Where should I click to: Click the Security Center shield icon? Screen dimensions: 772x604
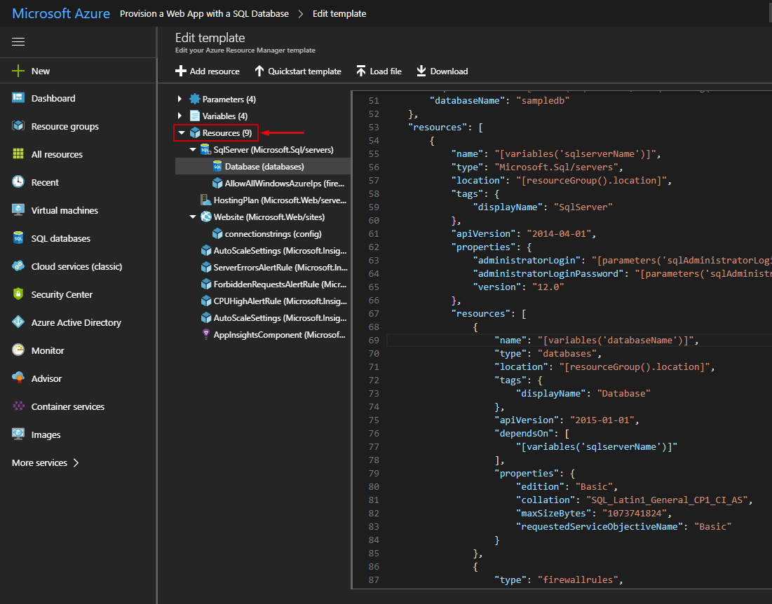pyautogui.click(x=18, y=294)
